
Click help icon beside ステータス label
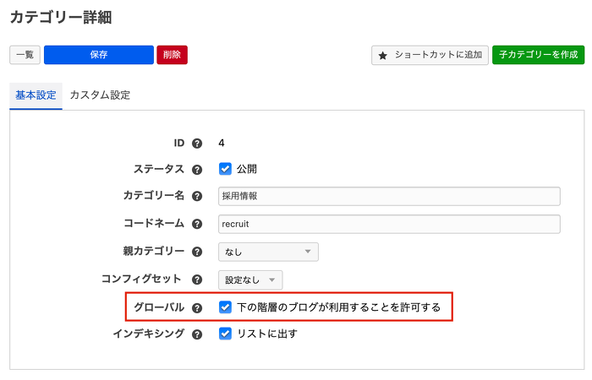pos(197,169)
